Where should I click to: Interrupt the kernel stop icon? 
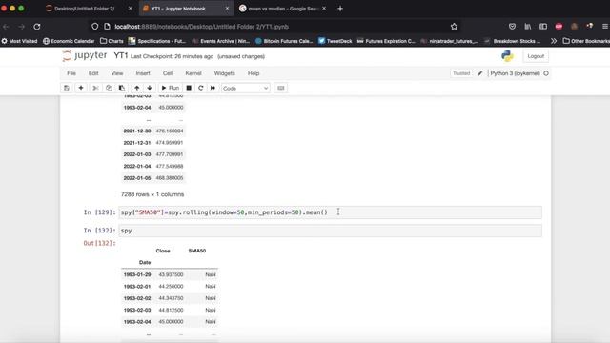pyautogui.click(x=189, y=88)
